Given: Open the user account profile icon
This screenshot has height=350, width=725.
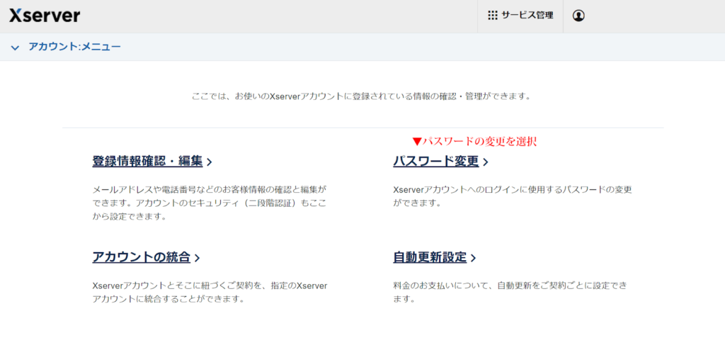Looking at the screenshot, I should [578, 16].
